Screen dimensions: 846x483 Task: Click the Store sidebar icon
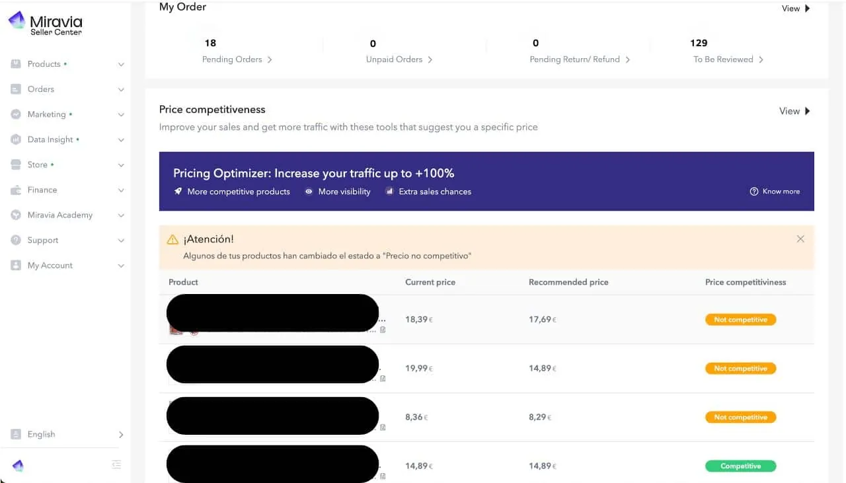[x=16, y=165]
